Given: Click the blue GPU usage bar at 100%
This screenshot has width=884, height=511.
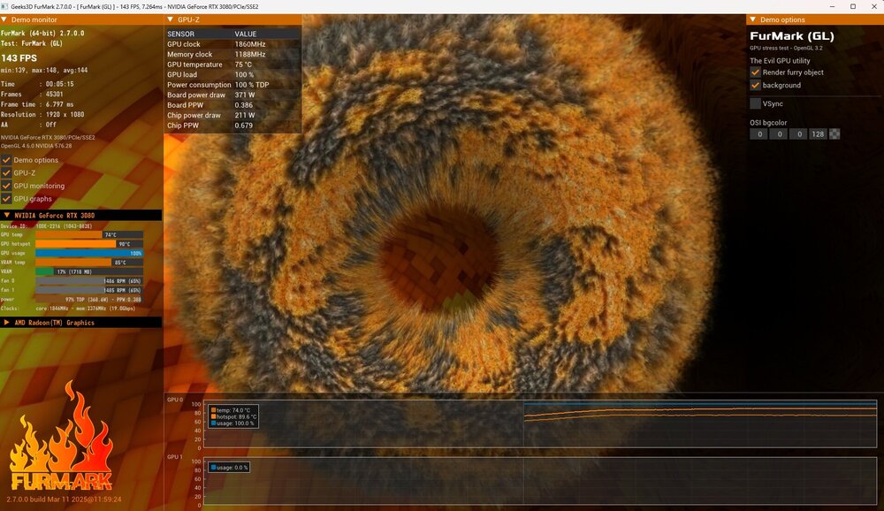Looking at the screenshot, I should click(x=89, y=253).
